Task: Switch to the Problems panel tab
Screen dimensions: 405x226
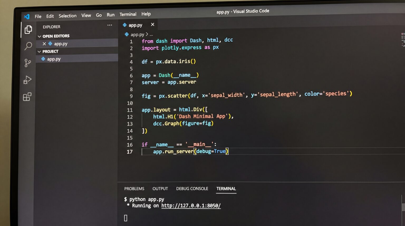Action: 134,189
